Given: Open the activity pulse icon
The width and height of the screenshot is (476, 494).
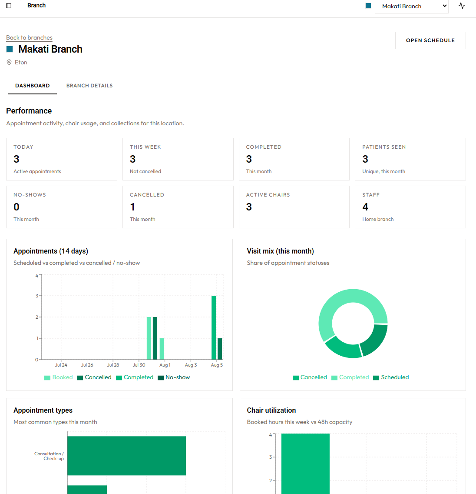Looking at the screenshot, I should pos(462,6).
